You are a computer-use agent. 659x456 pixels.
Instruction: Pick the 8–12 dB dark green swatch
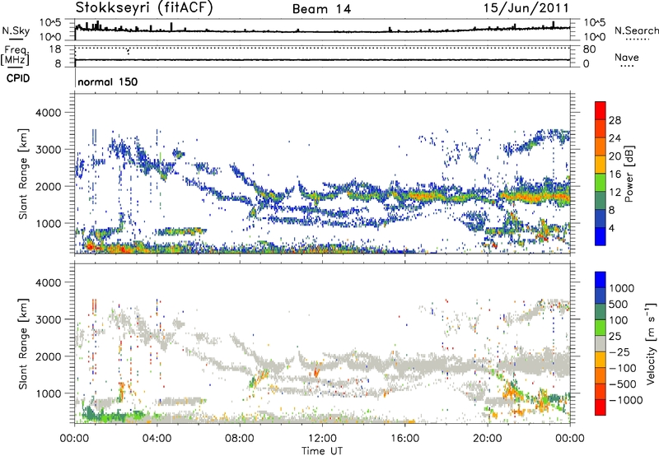[601, 201]
